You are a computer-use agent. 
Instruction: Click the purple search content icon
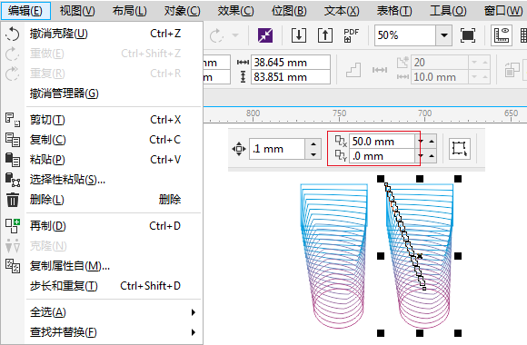pos(265,34)
